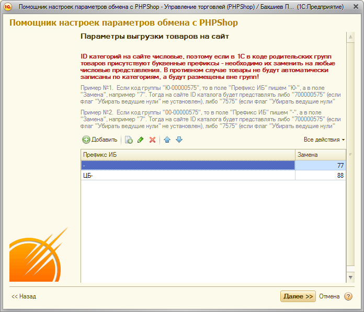Click the 1C application icon in title bar

[8, 7]
